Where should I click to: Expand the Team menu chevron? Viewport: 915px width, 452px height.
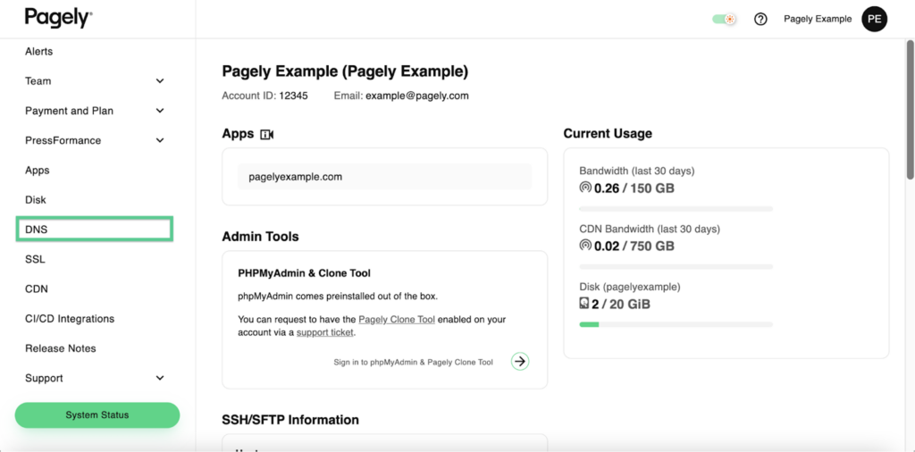click(x=160, y=81)
